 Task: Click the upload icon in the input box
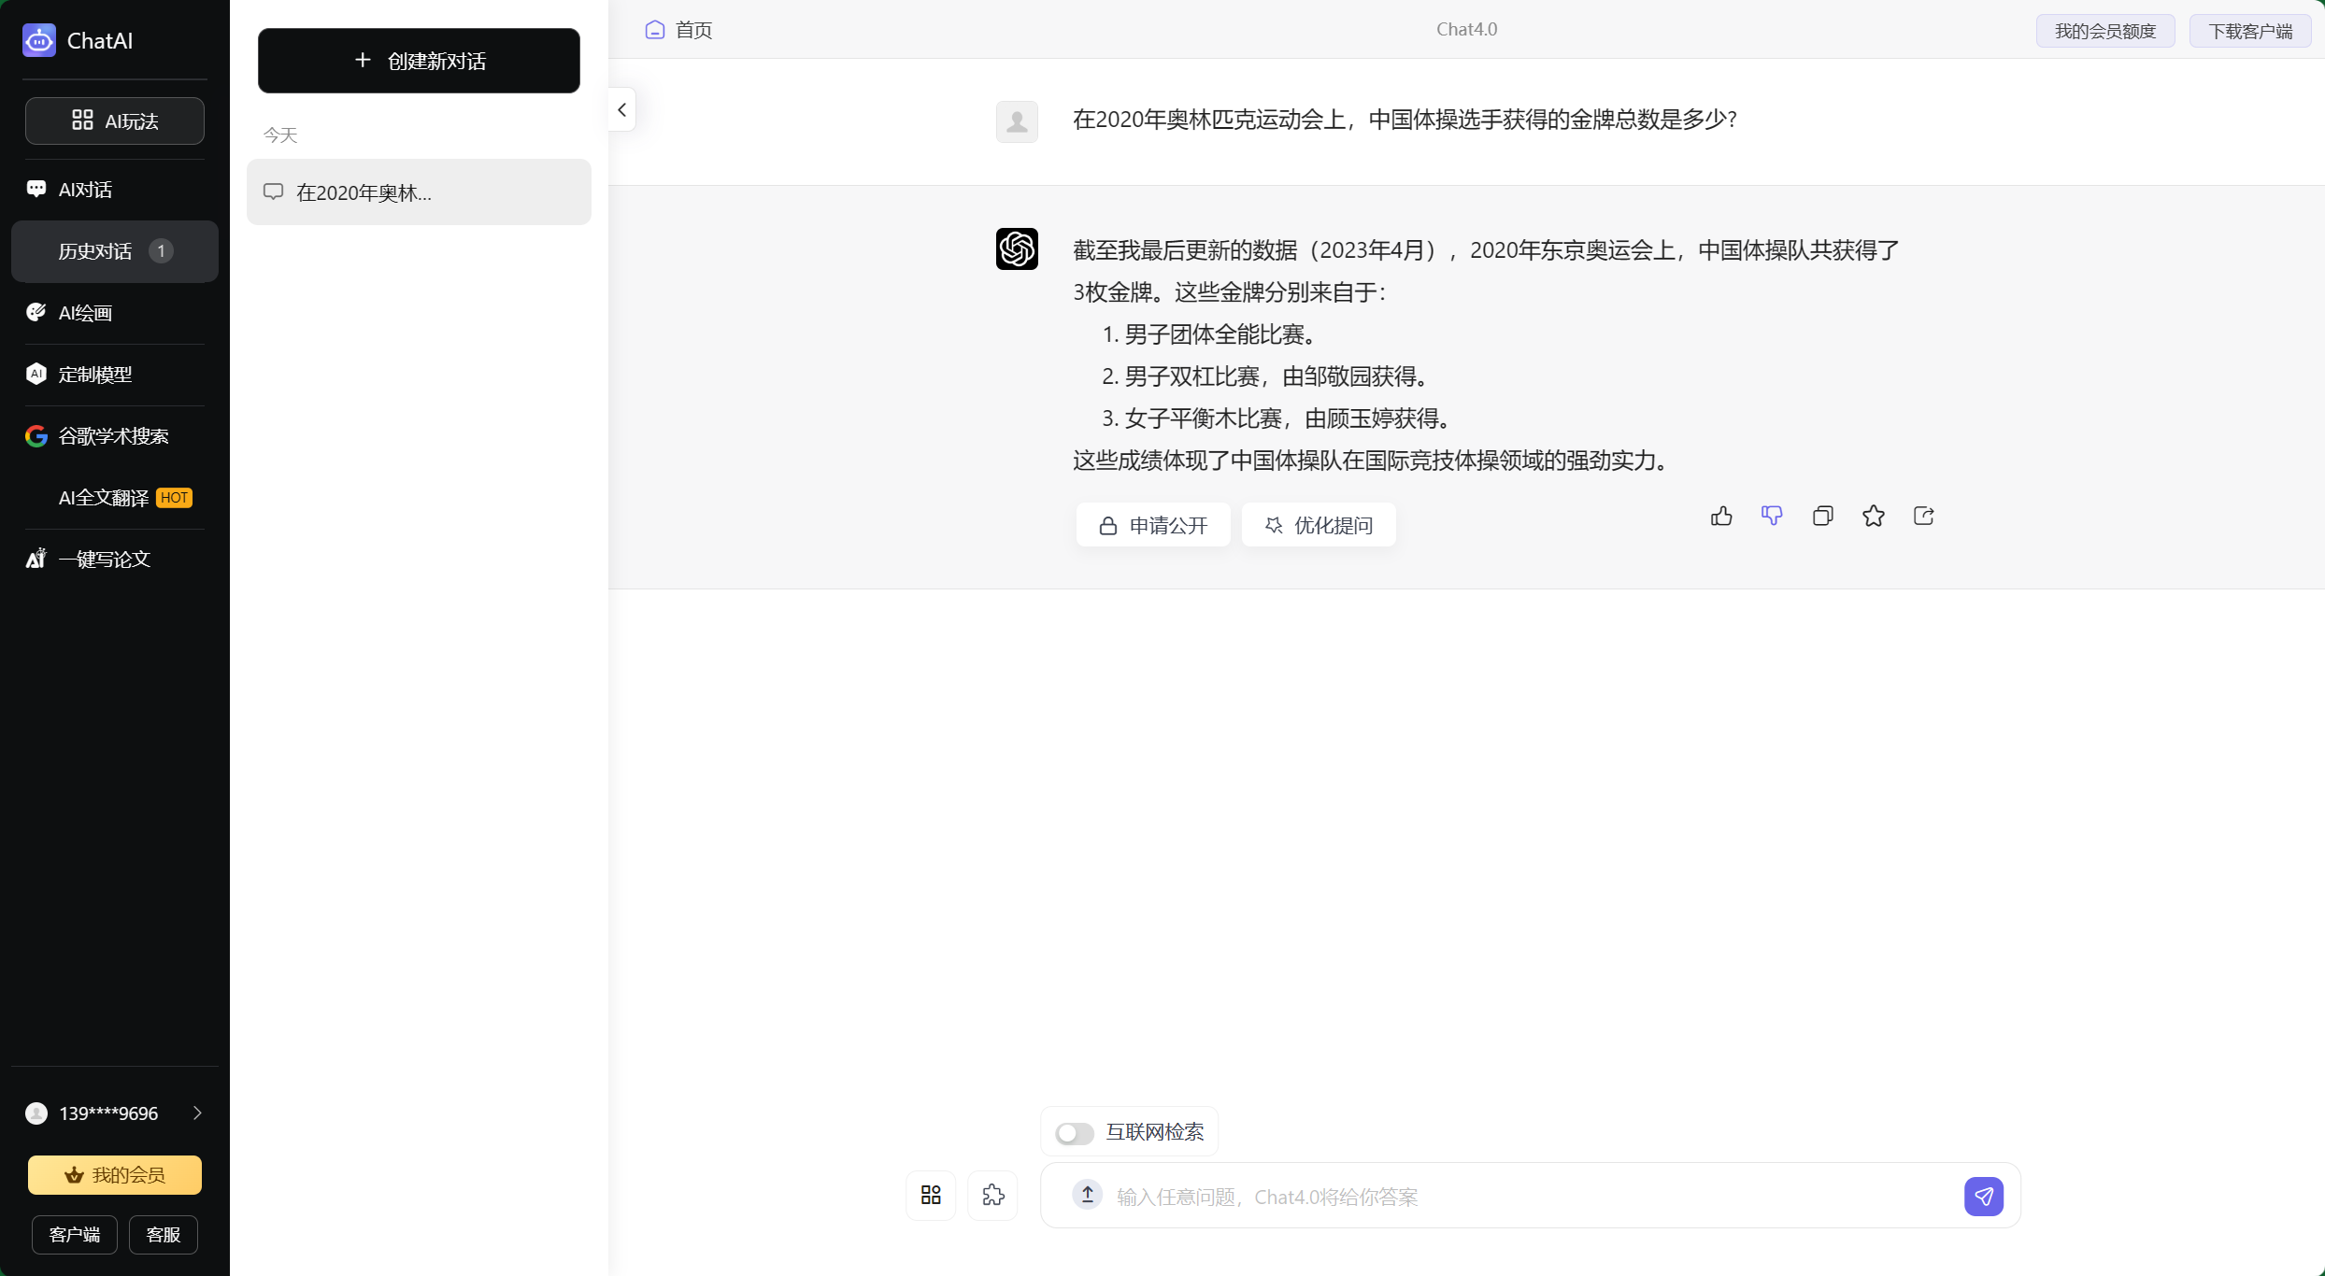coord(1087,1195)
